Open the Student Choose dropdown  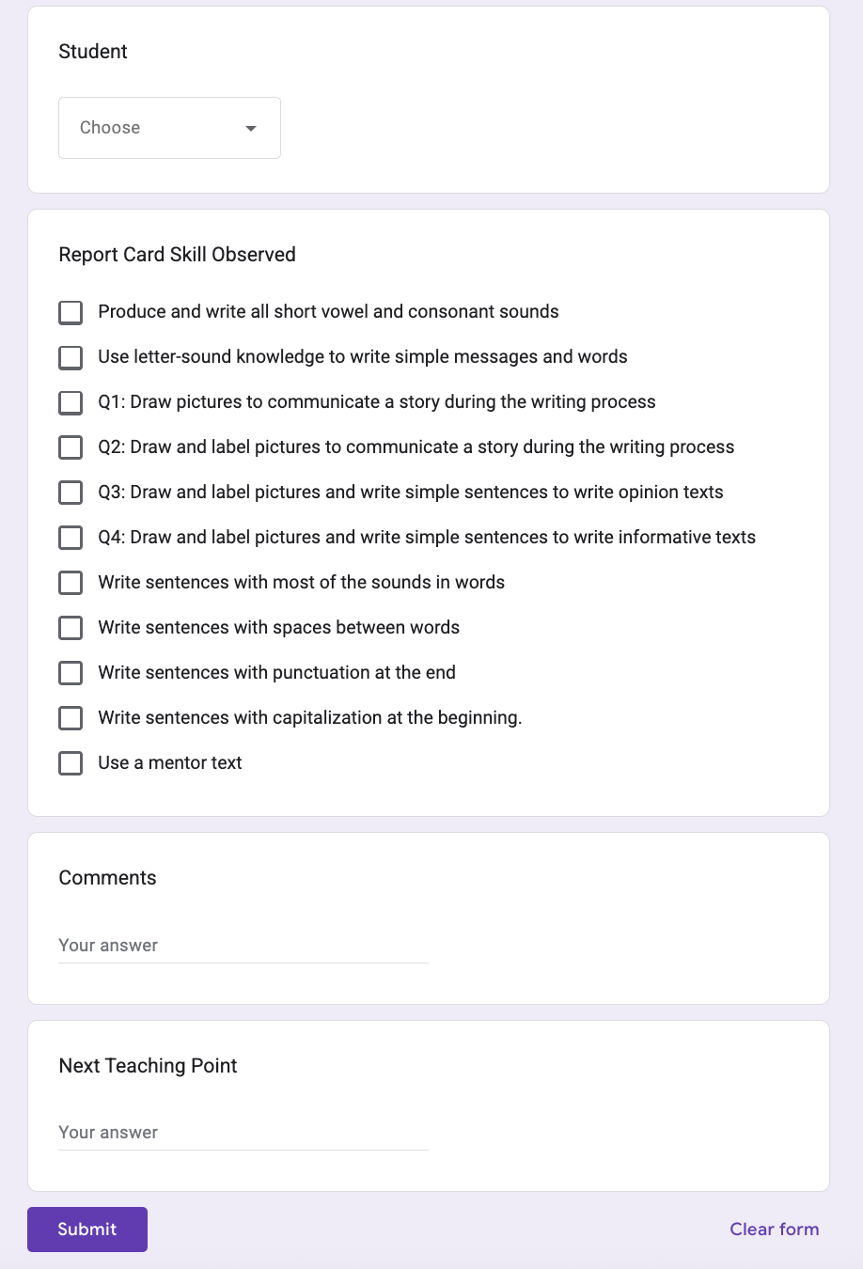point(169,128)
